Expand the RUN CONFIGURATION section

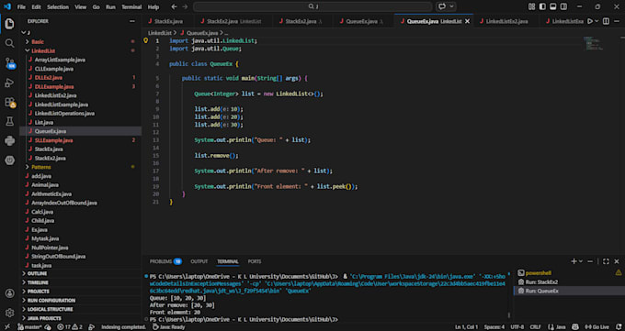pyautogui.click(x=81, y=301)
